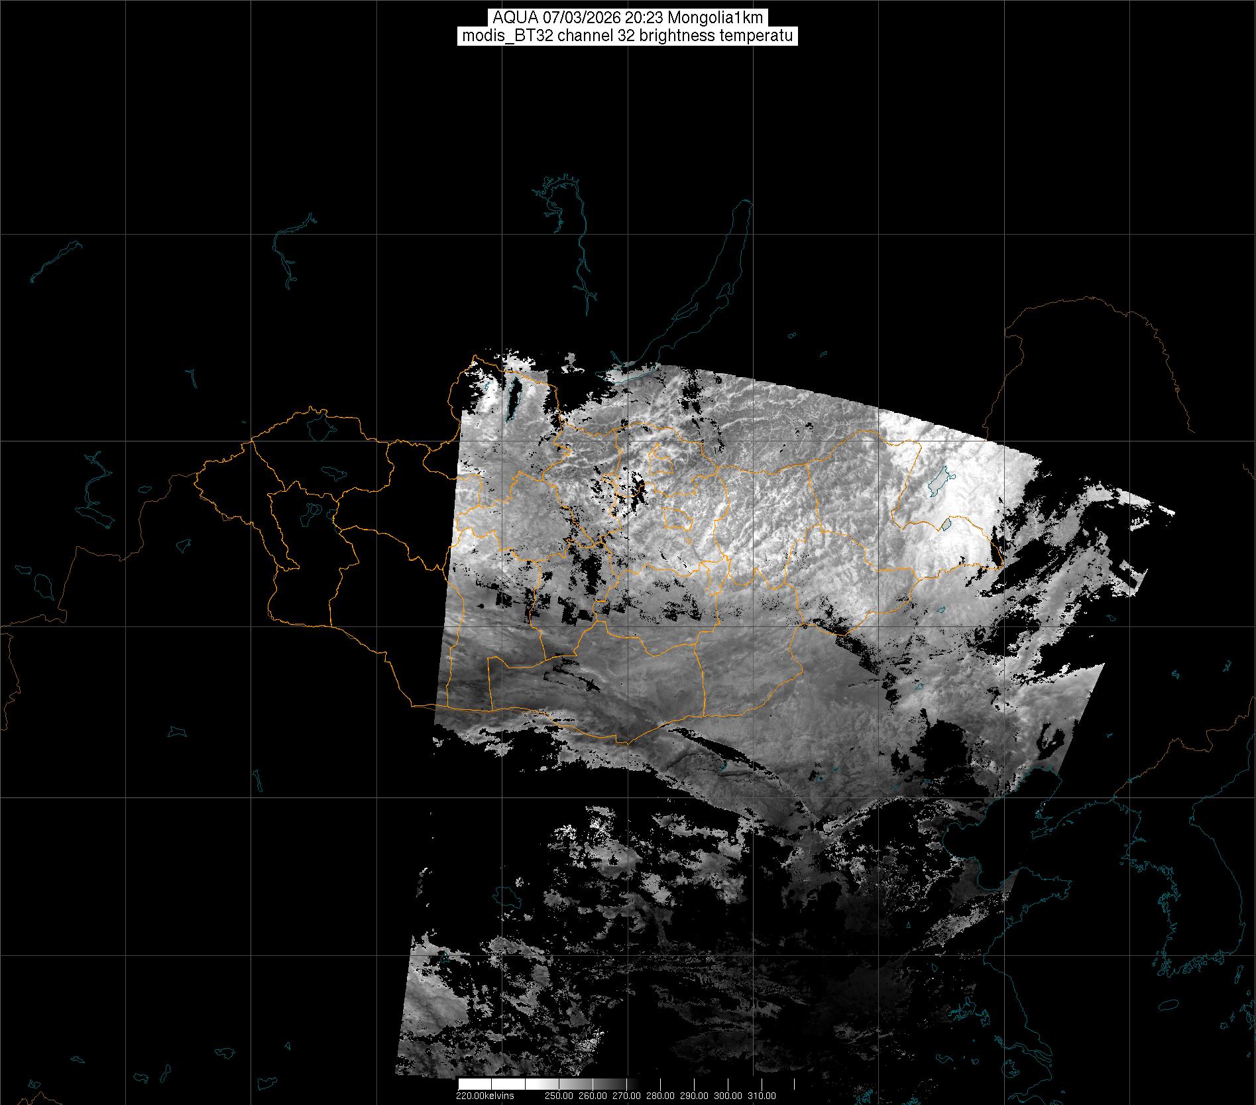Pick the "260.00" colorbar tick label
The image size is (1256, 1105).
click(x=592, y=1096)
